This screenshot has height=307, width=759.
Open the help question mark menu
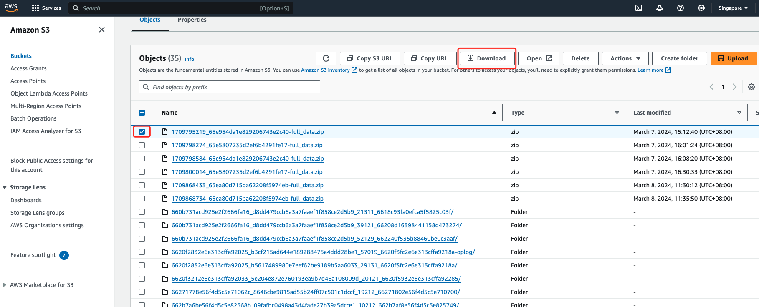[681, 8]
